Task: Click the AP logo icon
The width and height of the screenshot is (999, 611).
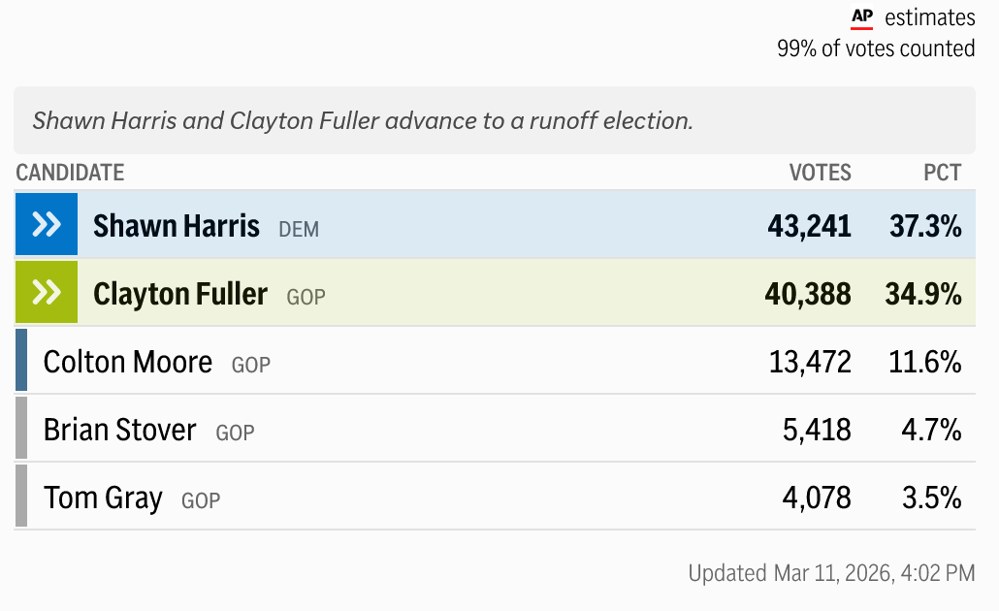Action: tap(861, 17)
